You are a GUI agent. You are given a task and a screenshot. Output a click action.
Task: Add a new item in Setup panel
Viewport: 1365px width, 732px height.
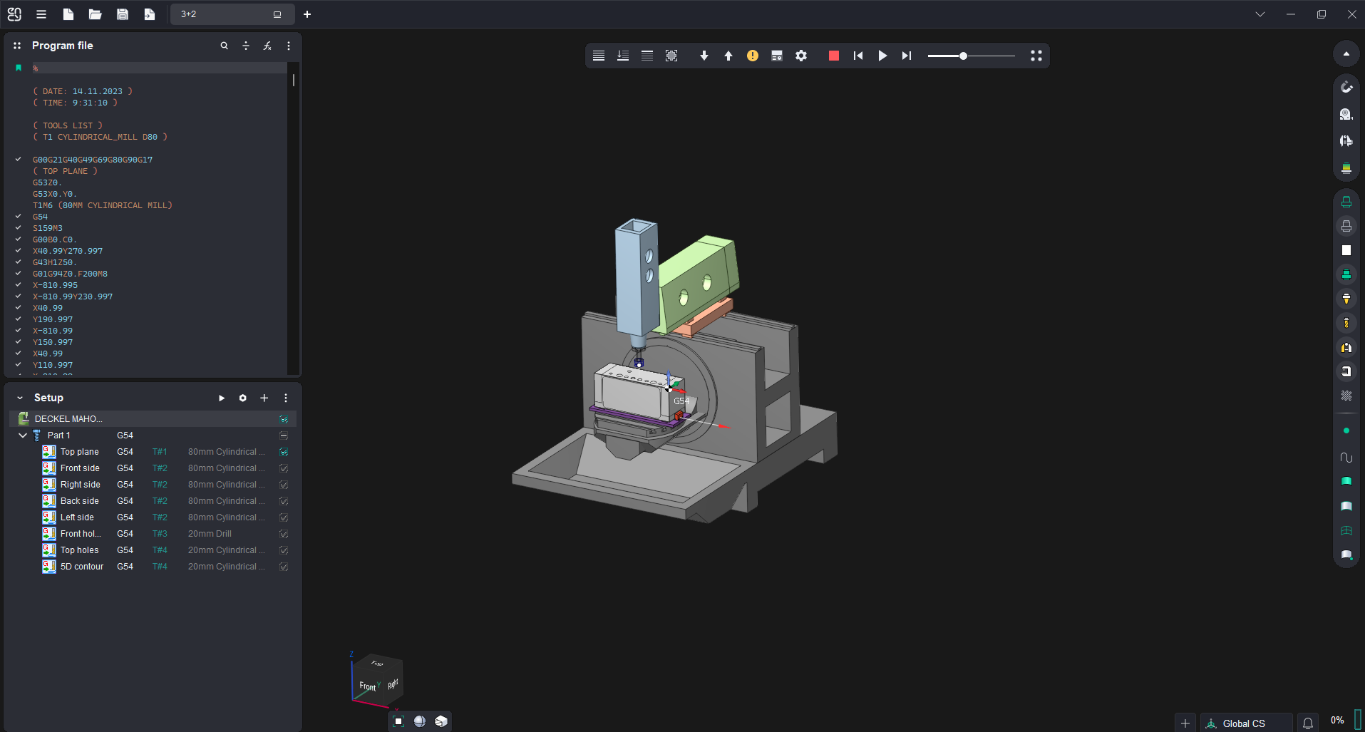pyautogui.click(x=264, y=398)
